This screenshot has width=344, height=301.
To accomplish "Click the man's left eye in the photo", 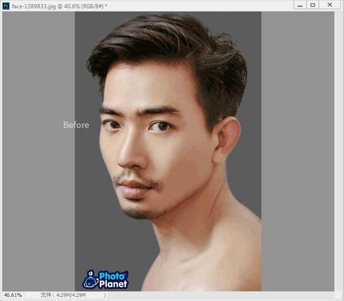I will pyautogui.click(x=161, y=126).
